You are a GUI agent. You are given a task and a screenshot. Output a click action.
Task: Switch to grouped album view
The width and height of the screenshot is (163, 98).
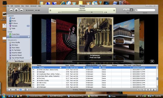(x=128, y=10)
